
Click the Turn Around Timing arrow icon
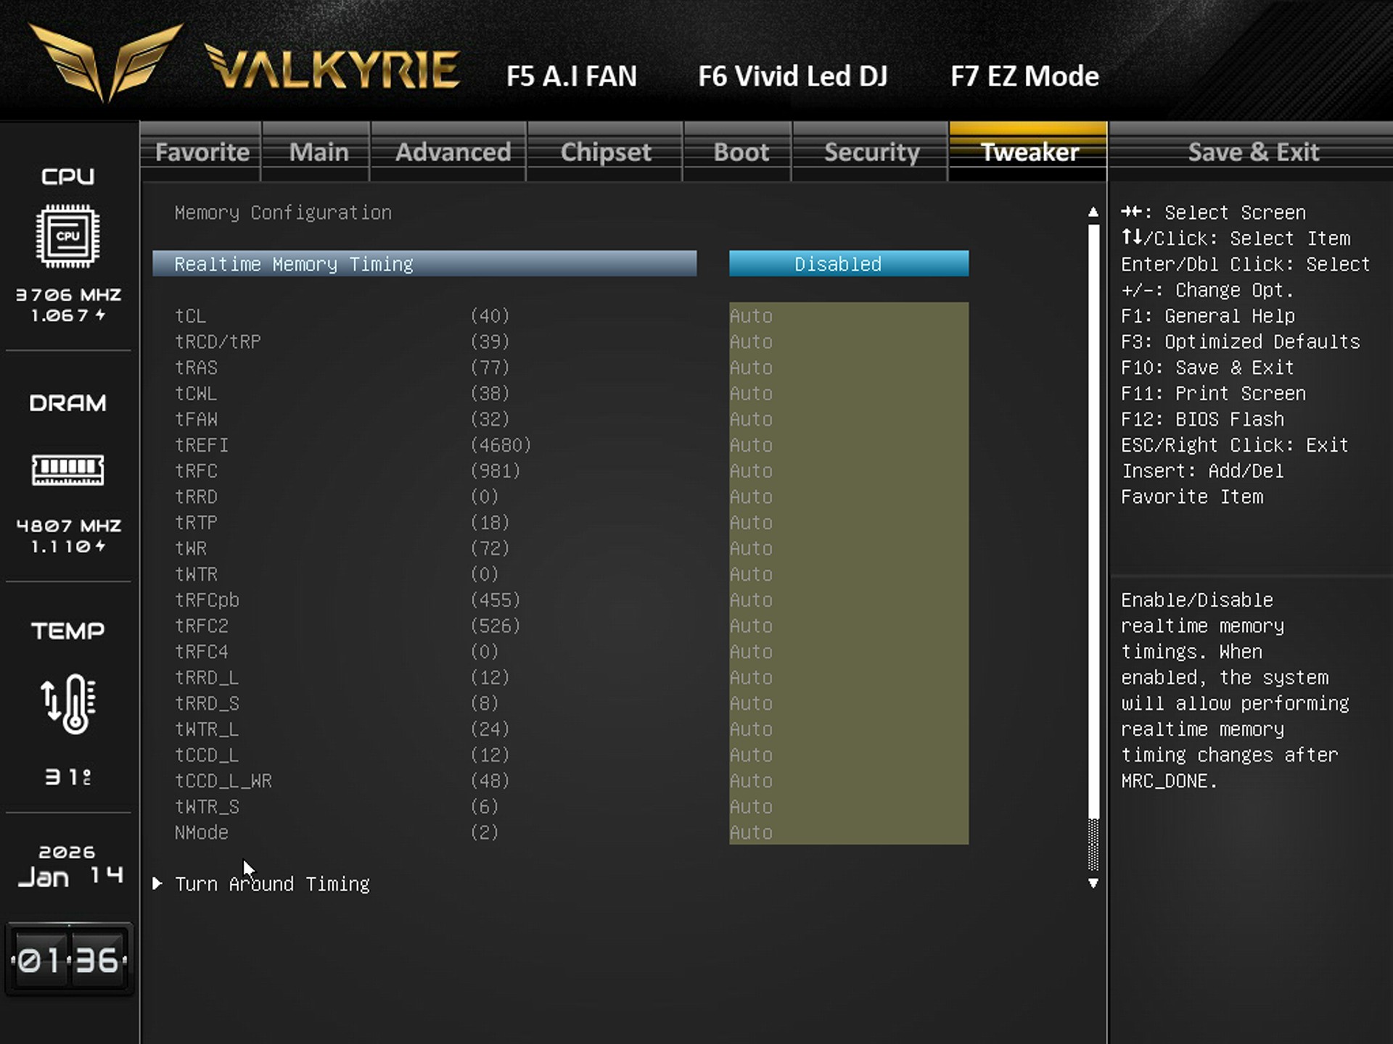[x=157, y=884]
